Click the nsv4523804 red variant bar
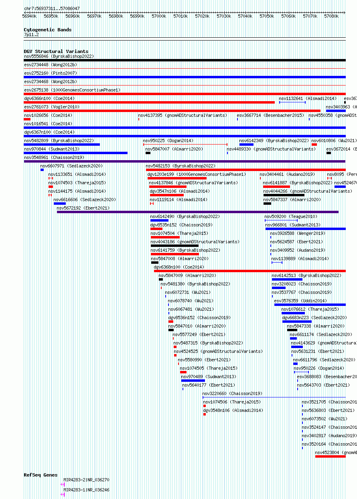357x499 pixels. coord(331,456)
